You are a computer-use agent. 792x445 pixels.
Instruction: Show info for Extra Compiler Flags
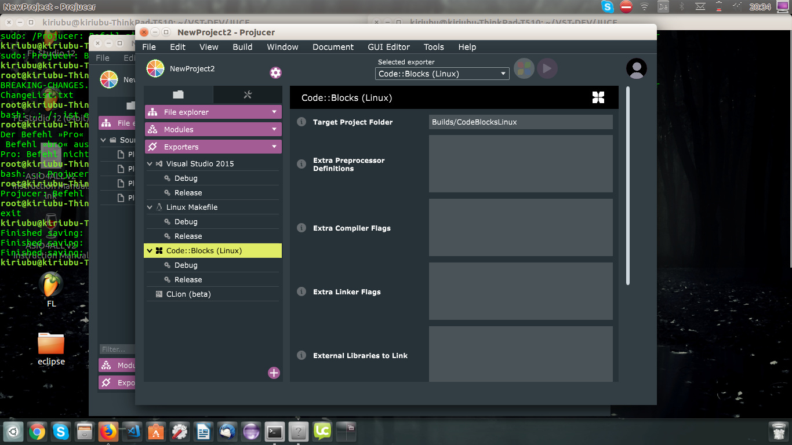click(x=301, y=228)
